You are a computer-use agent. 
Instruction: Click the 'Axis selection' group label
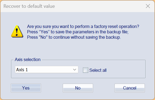[28, 59]
